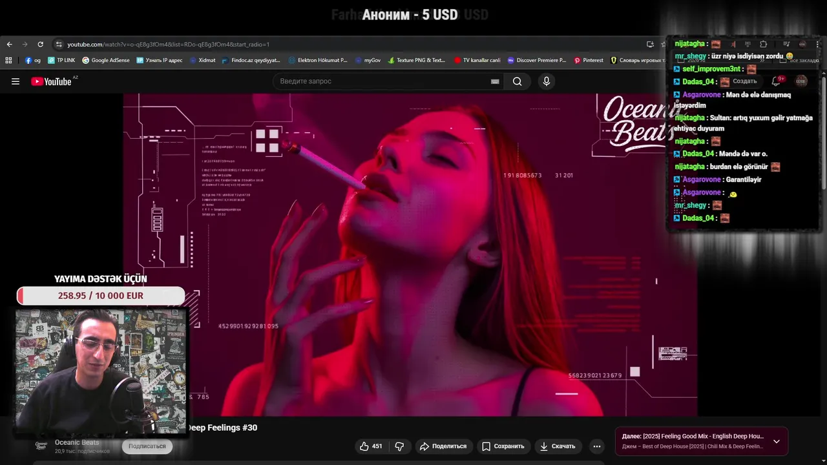827x465 pixels.
Task: Open the three-dot more actions menu
Action: [597, 446]
